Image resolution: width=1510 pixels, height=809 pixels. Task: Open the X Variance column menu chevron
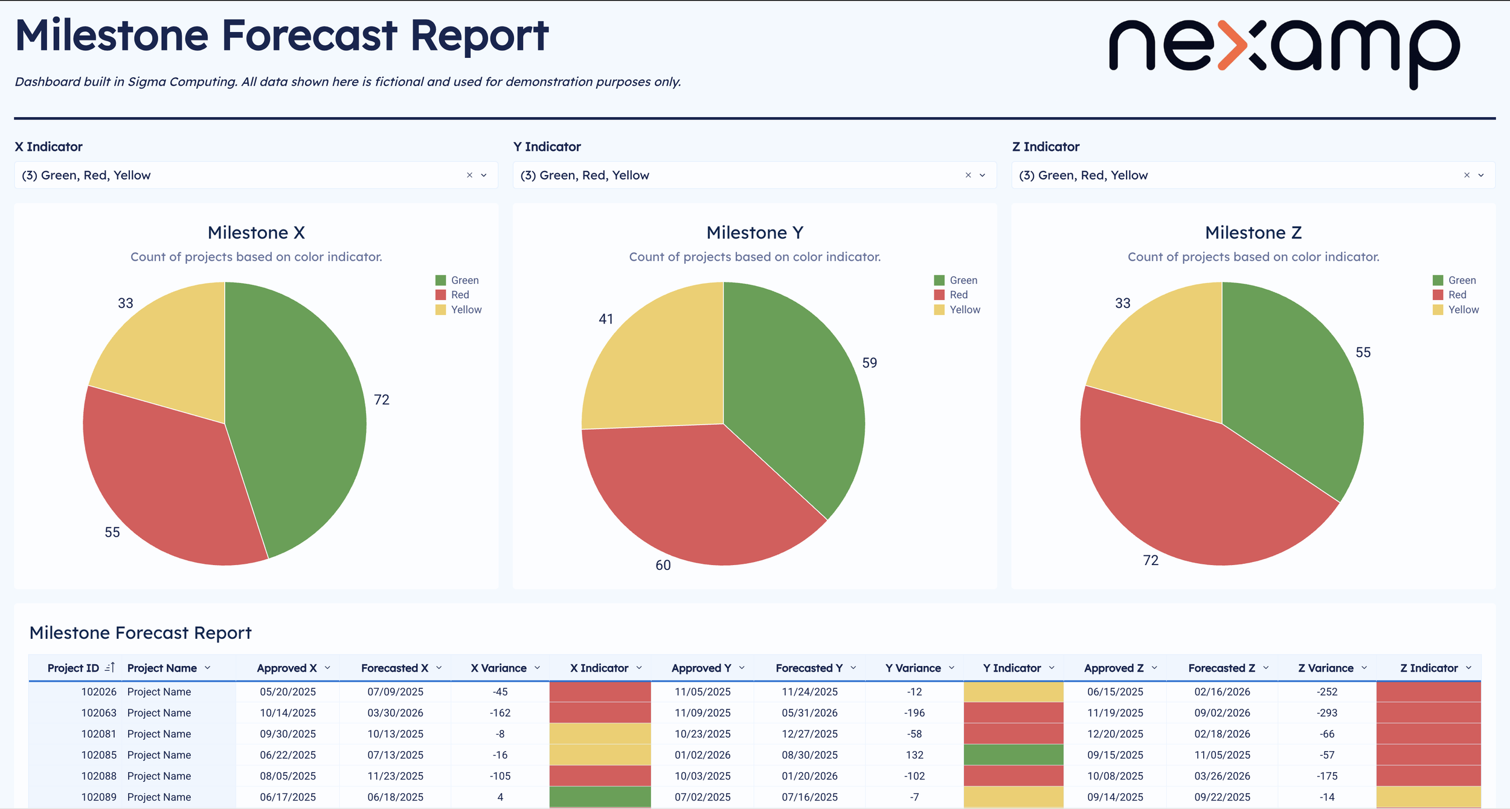pyautogui.click(x=537, y=668)
